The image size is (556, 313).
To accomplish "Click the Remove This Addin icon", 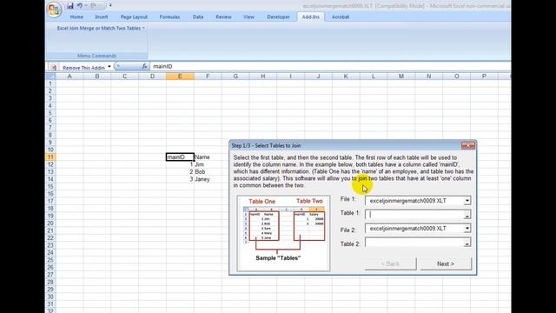I will tap(53, 67).
